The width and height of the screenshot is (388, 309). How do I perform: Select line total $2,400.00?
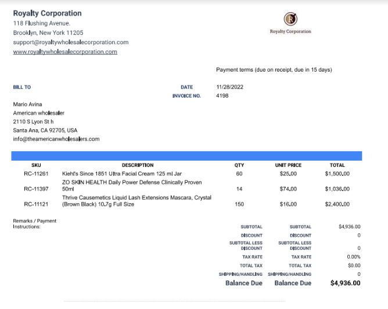pyautogui.click(x=337, y=204)
